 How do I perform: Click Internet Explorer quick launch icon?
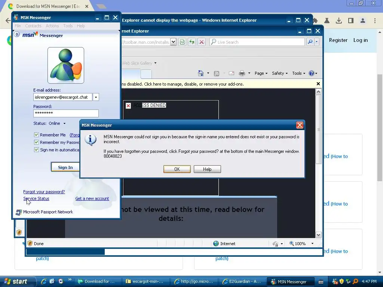point(44,281)
